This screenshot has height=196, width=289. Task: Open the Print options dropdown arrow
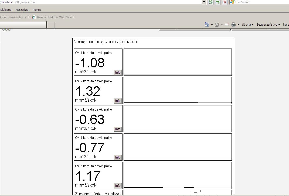(x=238, y=25)
